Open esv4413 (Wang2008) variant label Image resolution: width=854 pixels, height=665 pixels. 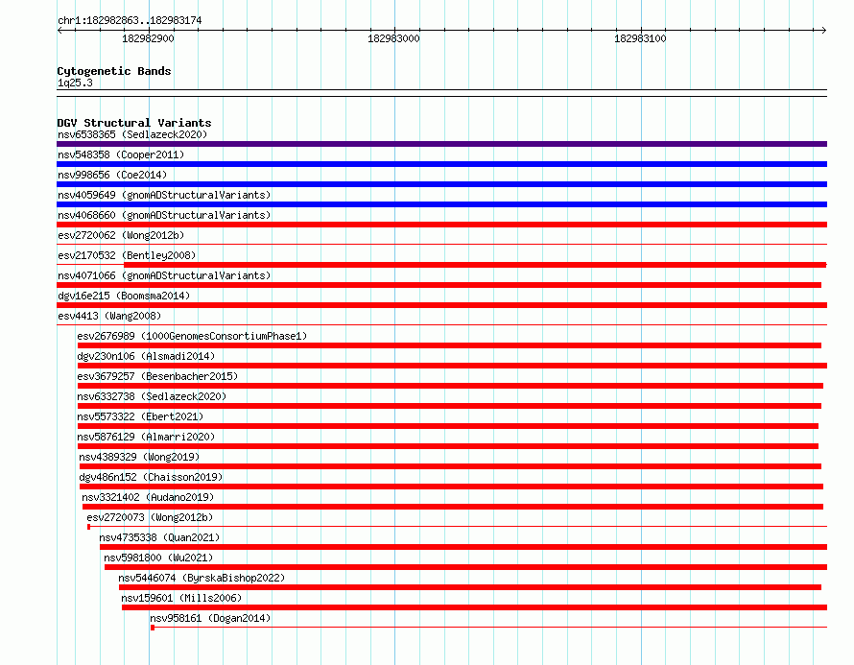click(x=109, y=316)
